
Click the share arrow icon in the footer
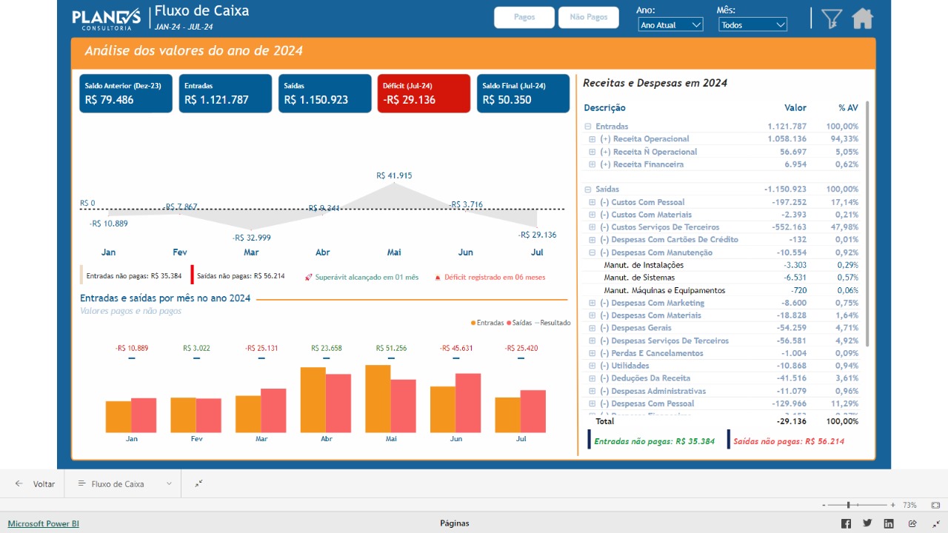tap(912, 523)
